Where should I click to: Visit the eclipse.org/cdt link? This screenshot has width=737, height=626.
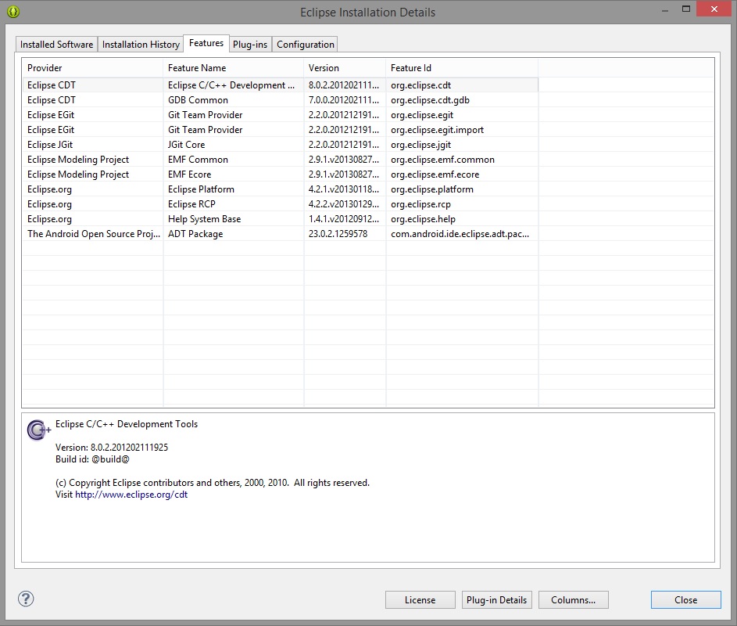pos(131,495)
